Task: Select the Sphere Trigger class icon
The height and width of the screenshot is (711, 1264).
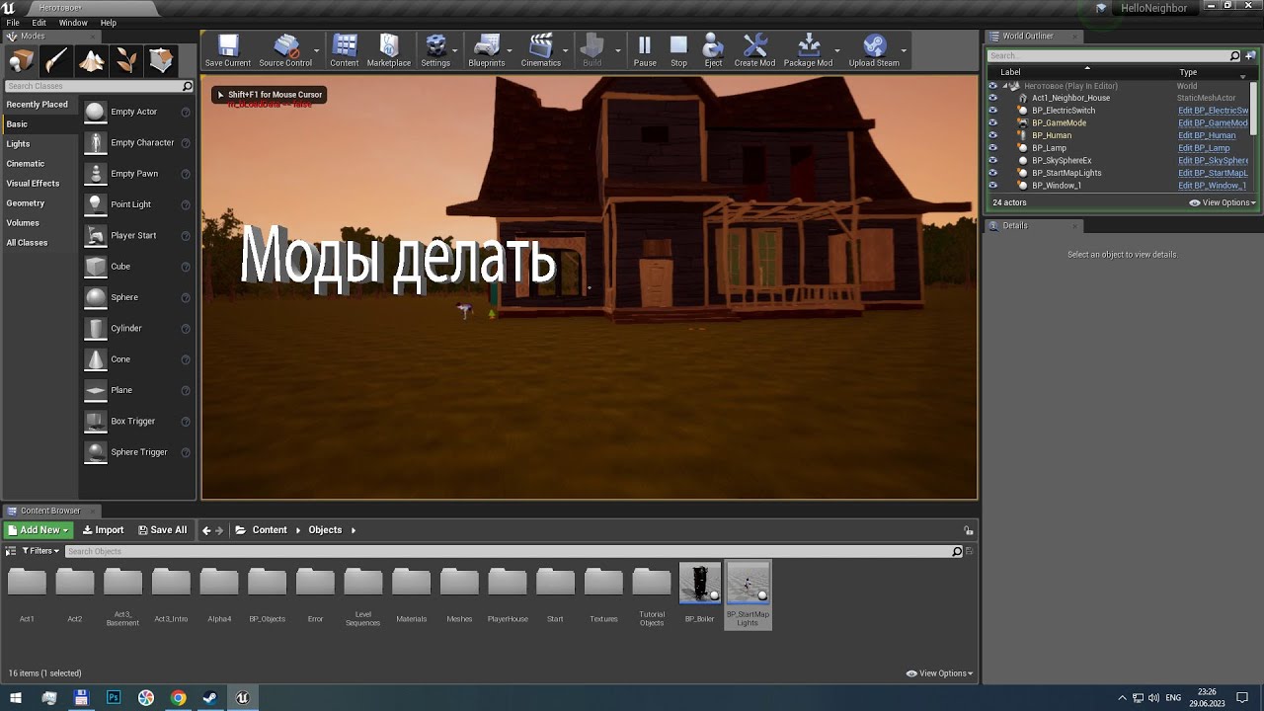Action: pyautogui.click(x=95, y=451)
